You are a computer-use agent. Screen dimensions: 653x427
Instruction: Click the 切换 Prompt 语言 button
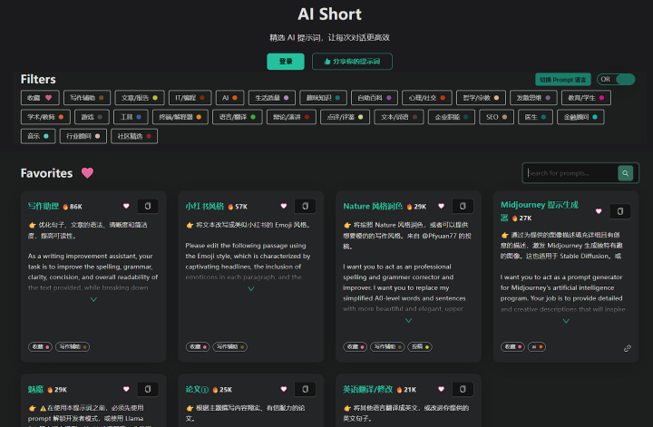pos(563,79)
